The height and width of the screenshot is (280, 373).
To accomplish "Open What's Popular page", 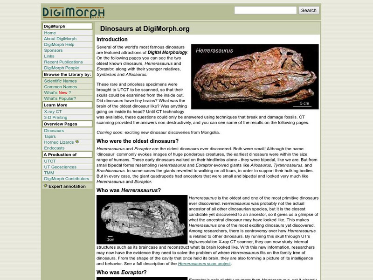I will click(x=60, y=98).
